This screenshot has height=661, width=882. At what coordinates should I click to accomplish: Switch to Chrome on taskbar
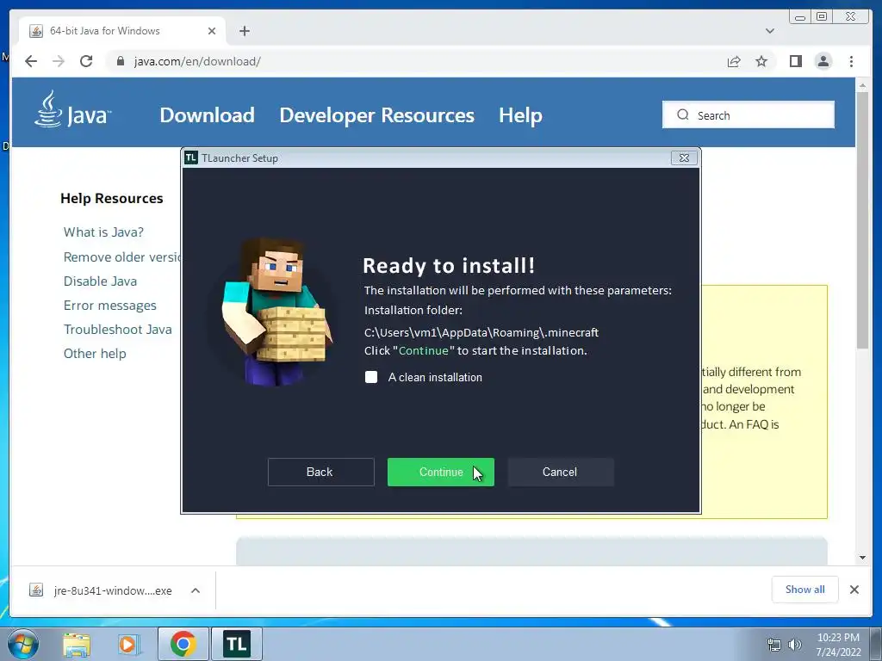[x=183, y=644]
